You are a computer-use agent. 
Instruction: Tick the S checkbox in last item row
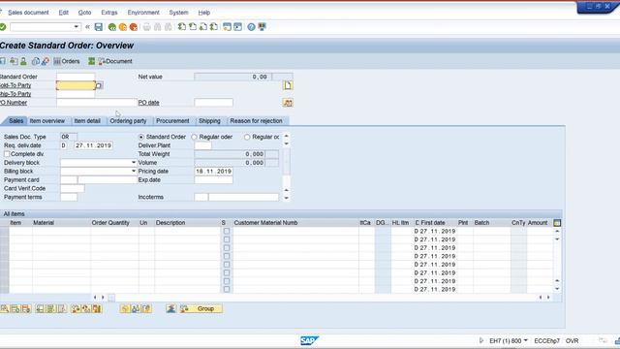pos(227,289)
